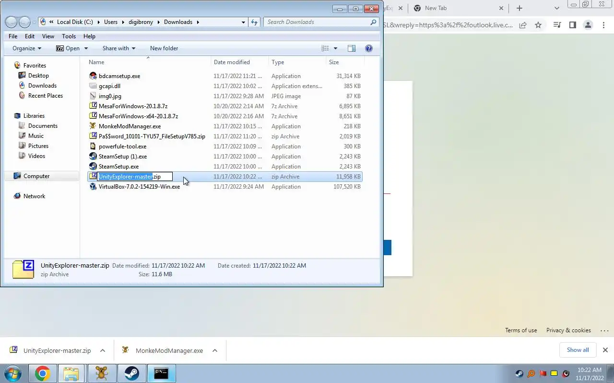Select Recent Places in Favorites
Image resolution: width=614 pixels, height=383 pixels.
pos(46,96)
